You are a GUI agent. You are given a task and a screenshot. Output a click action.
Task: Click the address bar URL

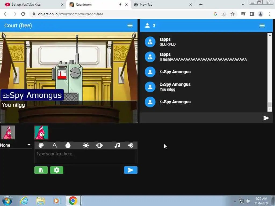(71, 14)
